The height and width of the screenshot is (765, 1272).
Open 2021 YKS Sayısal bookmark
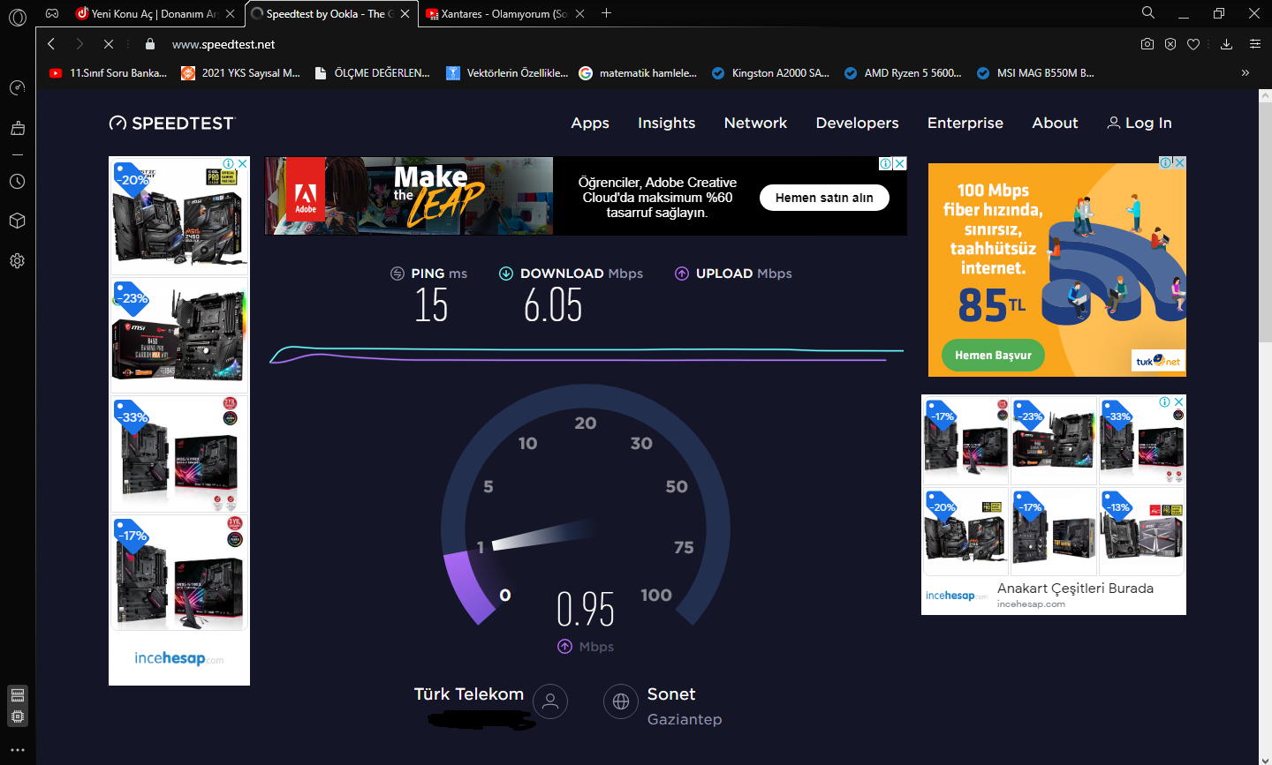click(241, 73)
